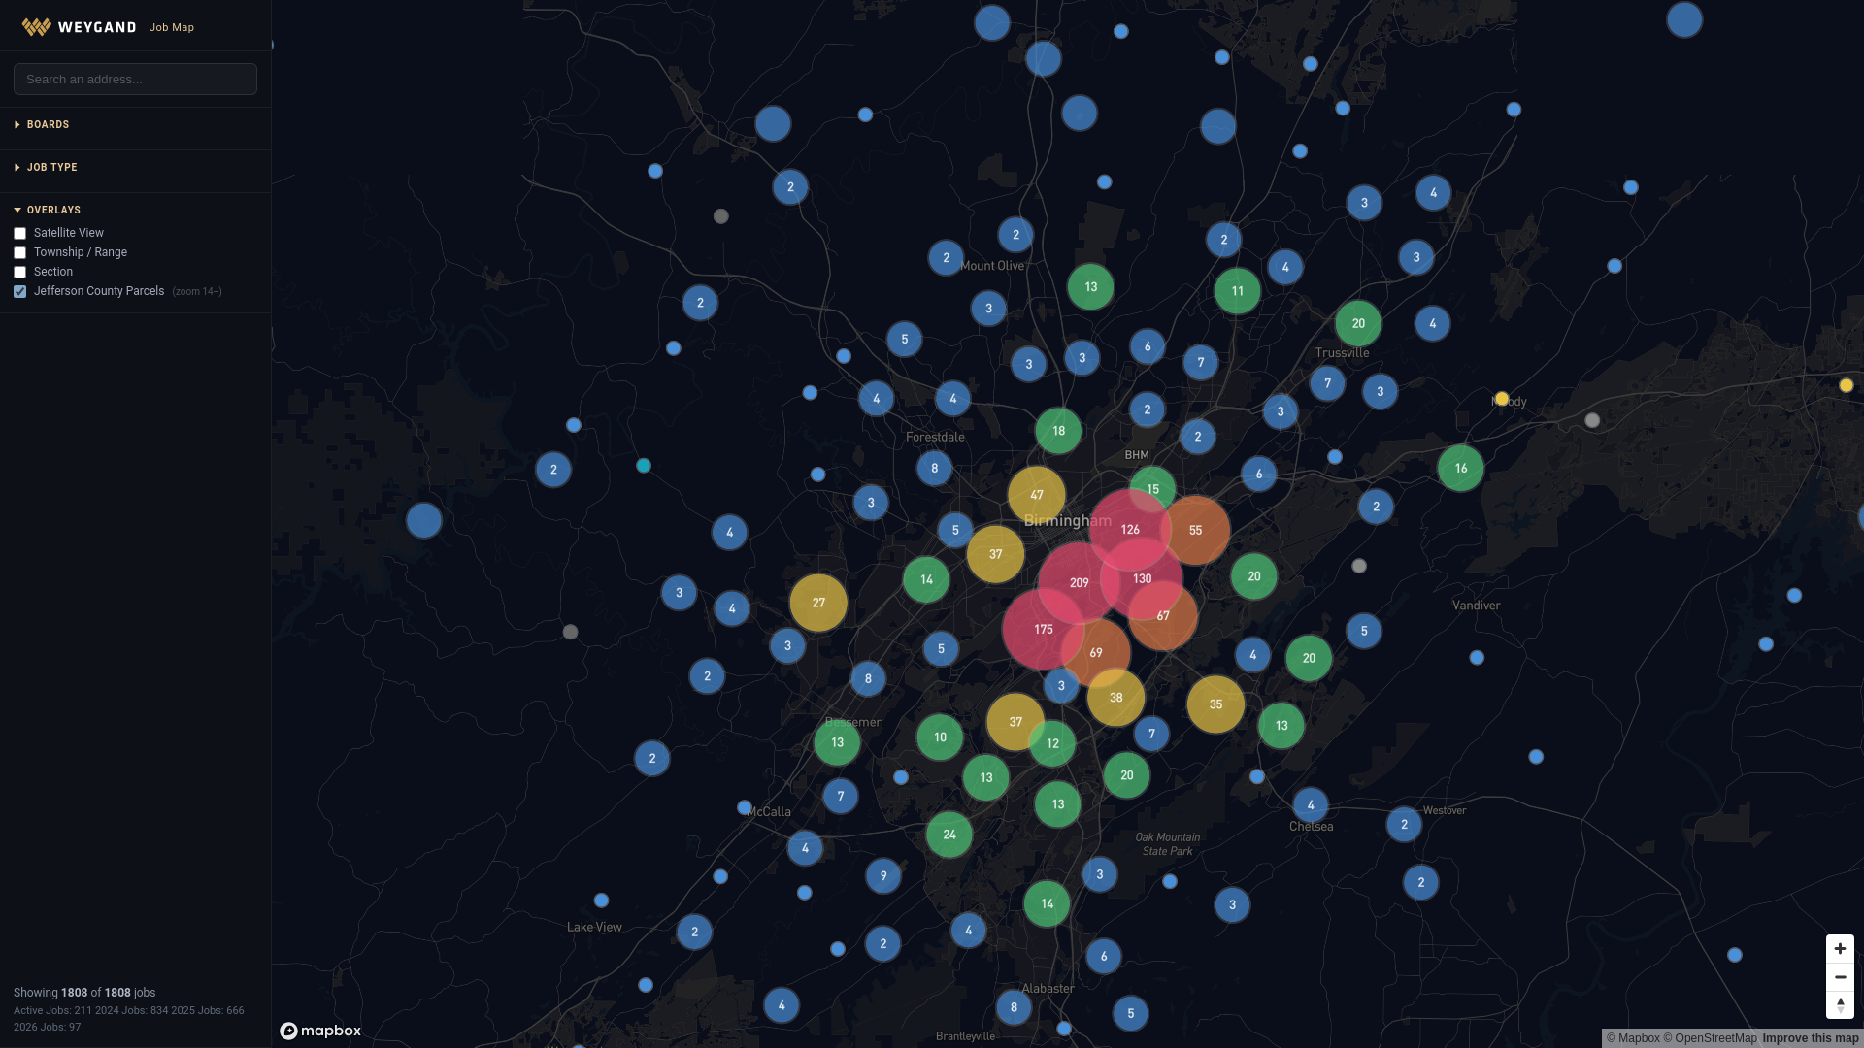
Task: Select the orange 55 cluster
Action: 1195,531
